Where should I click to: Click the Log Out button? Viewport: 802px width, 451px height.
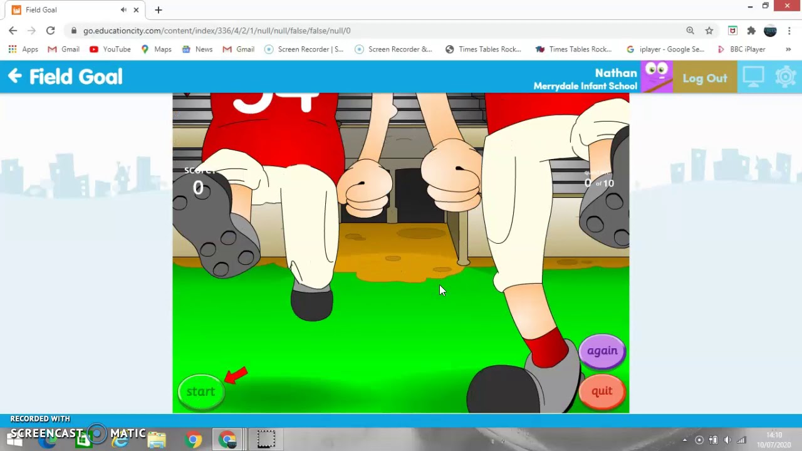click(x=705, y=78)
